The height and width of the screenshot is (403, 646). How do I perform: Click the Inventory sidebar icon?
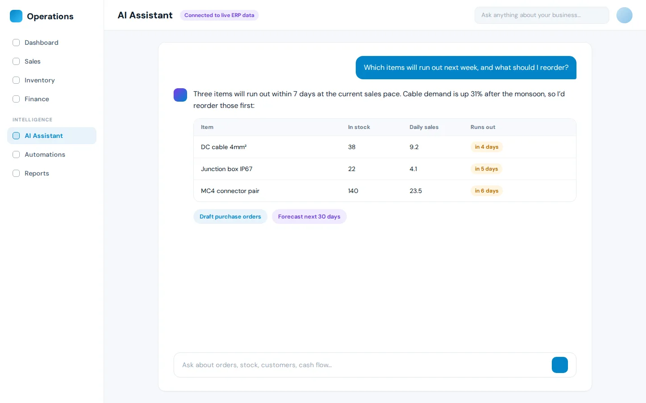[16, 80]
